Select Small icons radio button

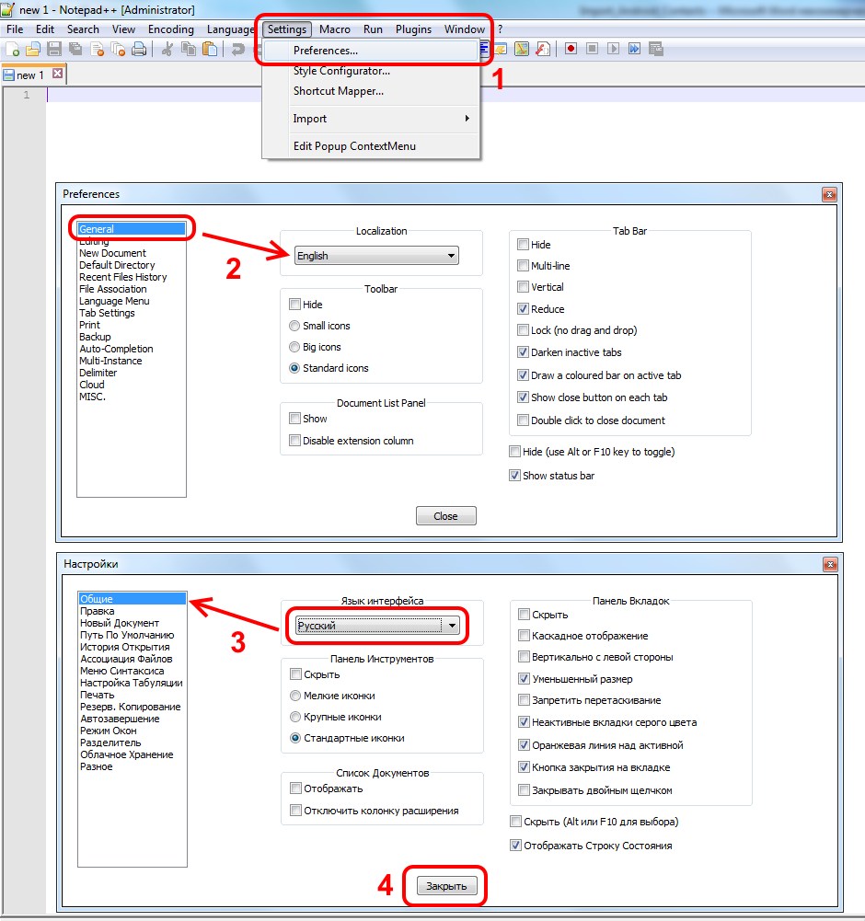tap(294, 326)
